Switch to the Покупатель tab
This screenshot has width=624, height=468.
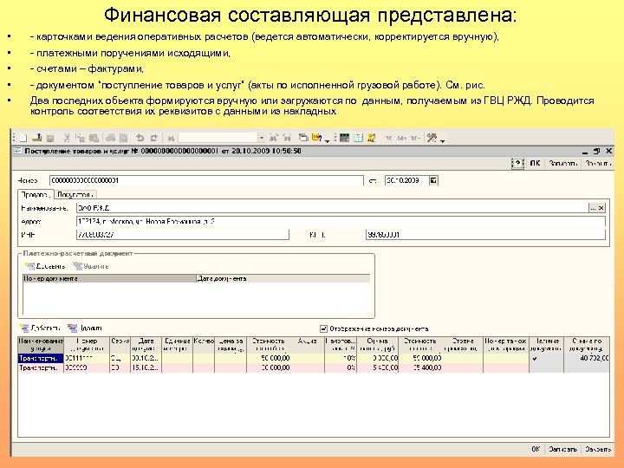point(75,195)
